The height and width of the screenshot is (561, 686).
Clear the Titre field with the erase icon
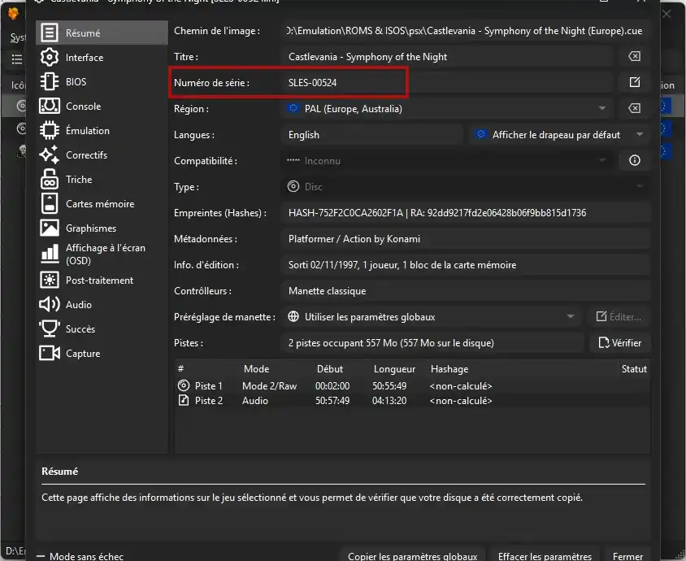(634, 56)
